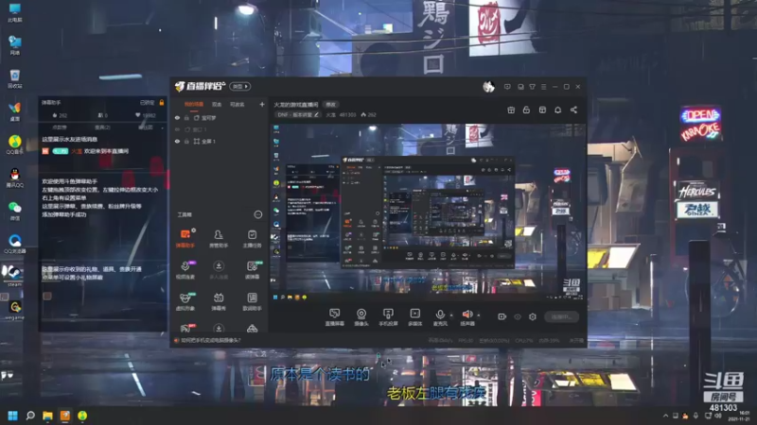Edit the DNF category selector
Image resolution: width=757 pixels, height=425 pixels.
pyautogui.click(x=298, y=115)
